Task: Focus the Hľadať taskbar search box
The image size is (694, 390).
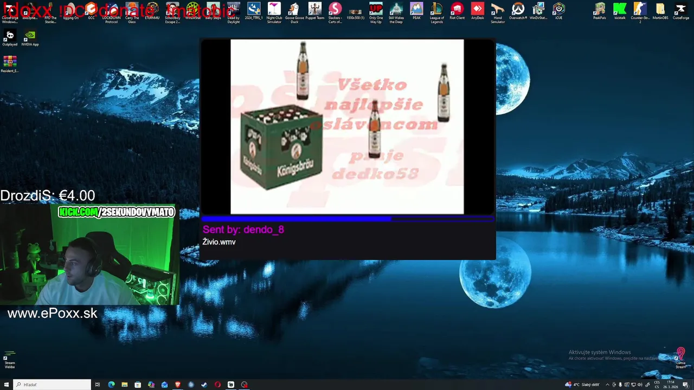Action: 52,385
